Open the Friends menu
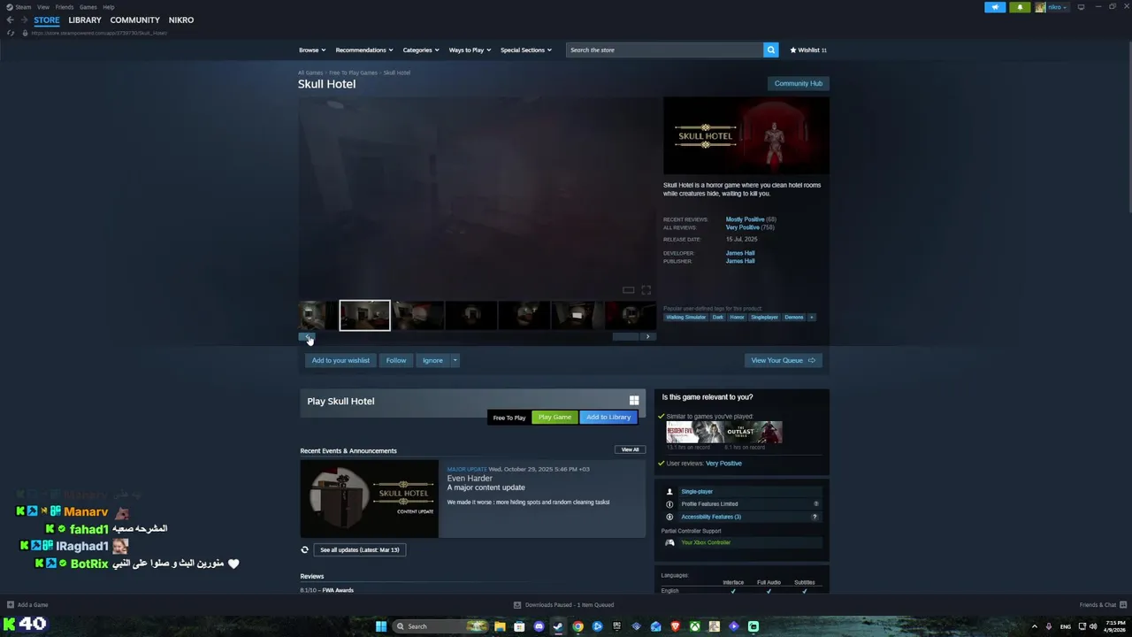The height and width of the screenshot is (637, 1132). pos(65,7)
